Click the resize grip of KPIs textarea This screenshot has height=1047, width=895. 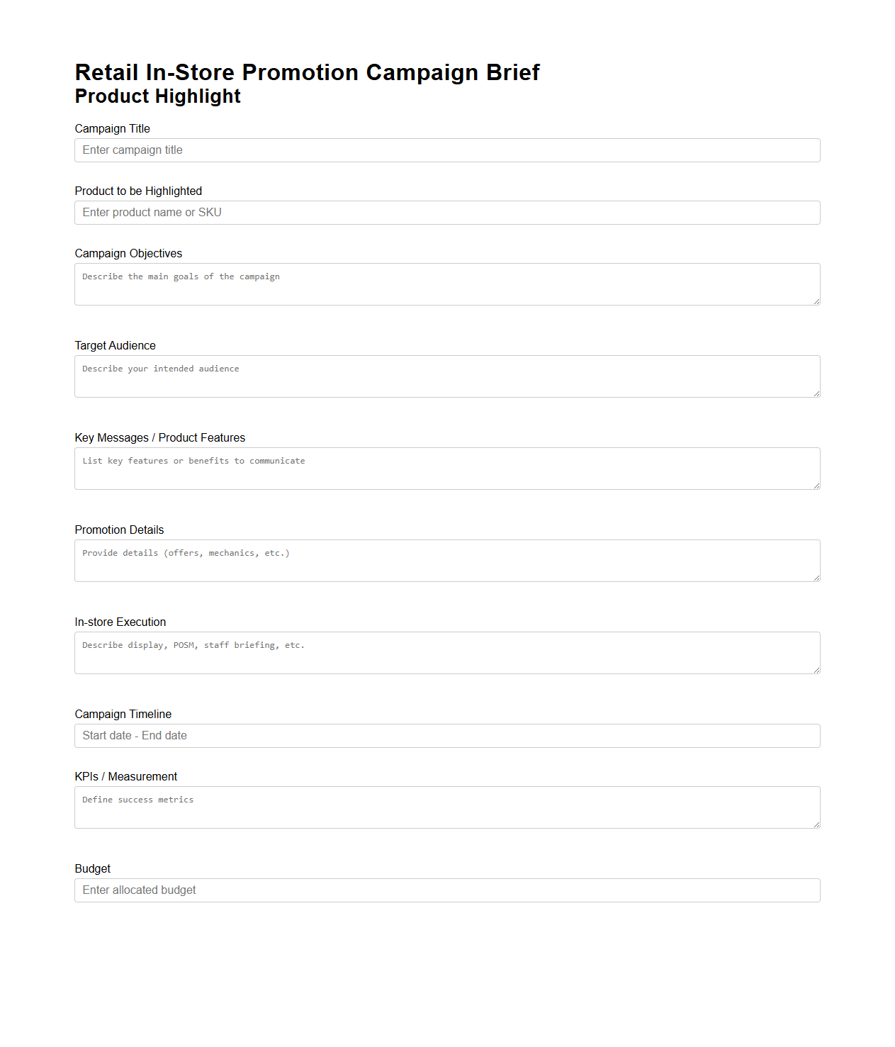click(816, 826)
